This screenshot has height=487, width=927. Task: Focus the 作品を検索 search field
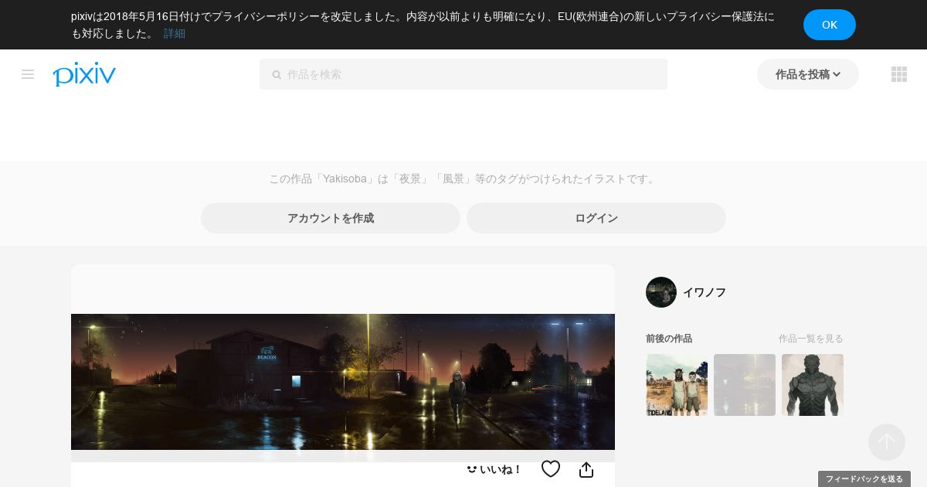coord(463,74)
